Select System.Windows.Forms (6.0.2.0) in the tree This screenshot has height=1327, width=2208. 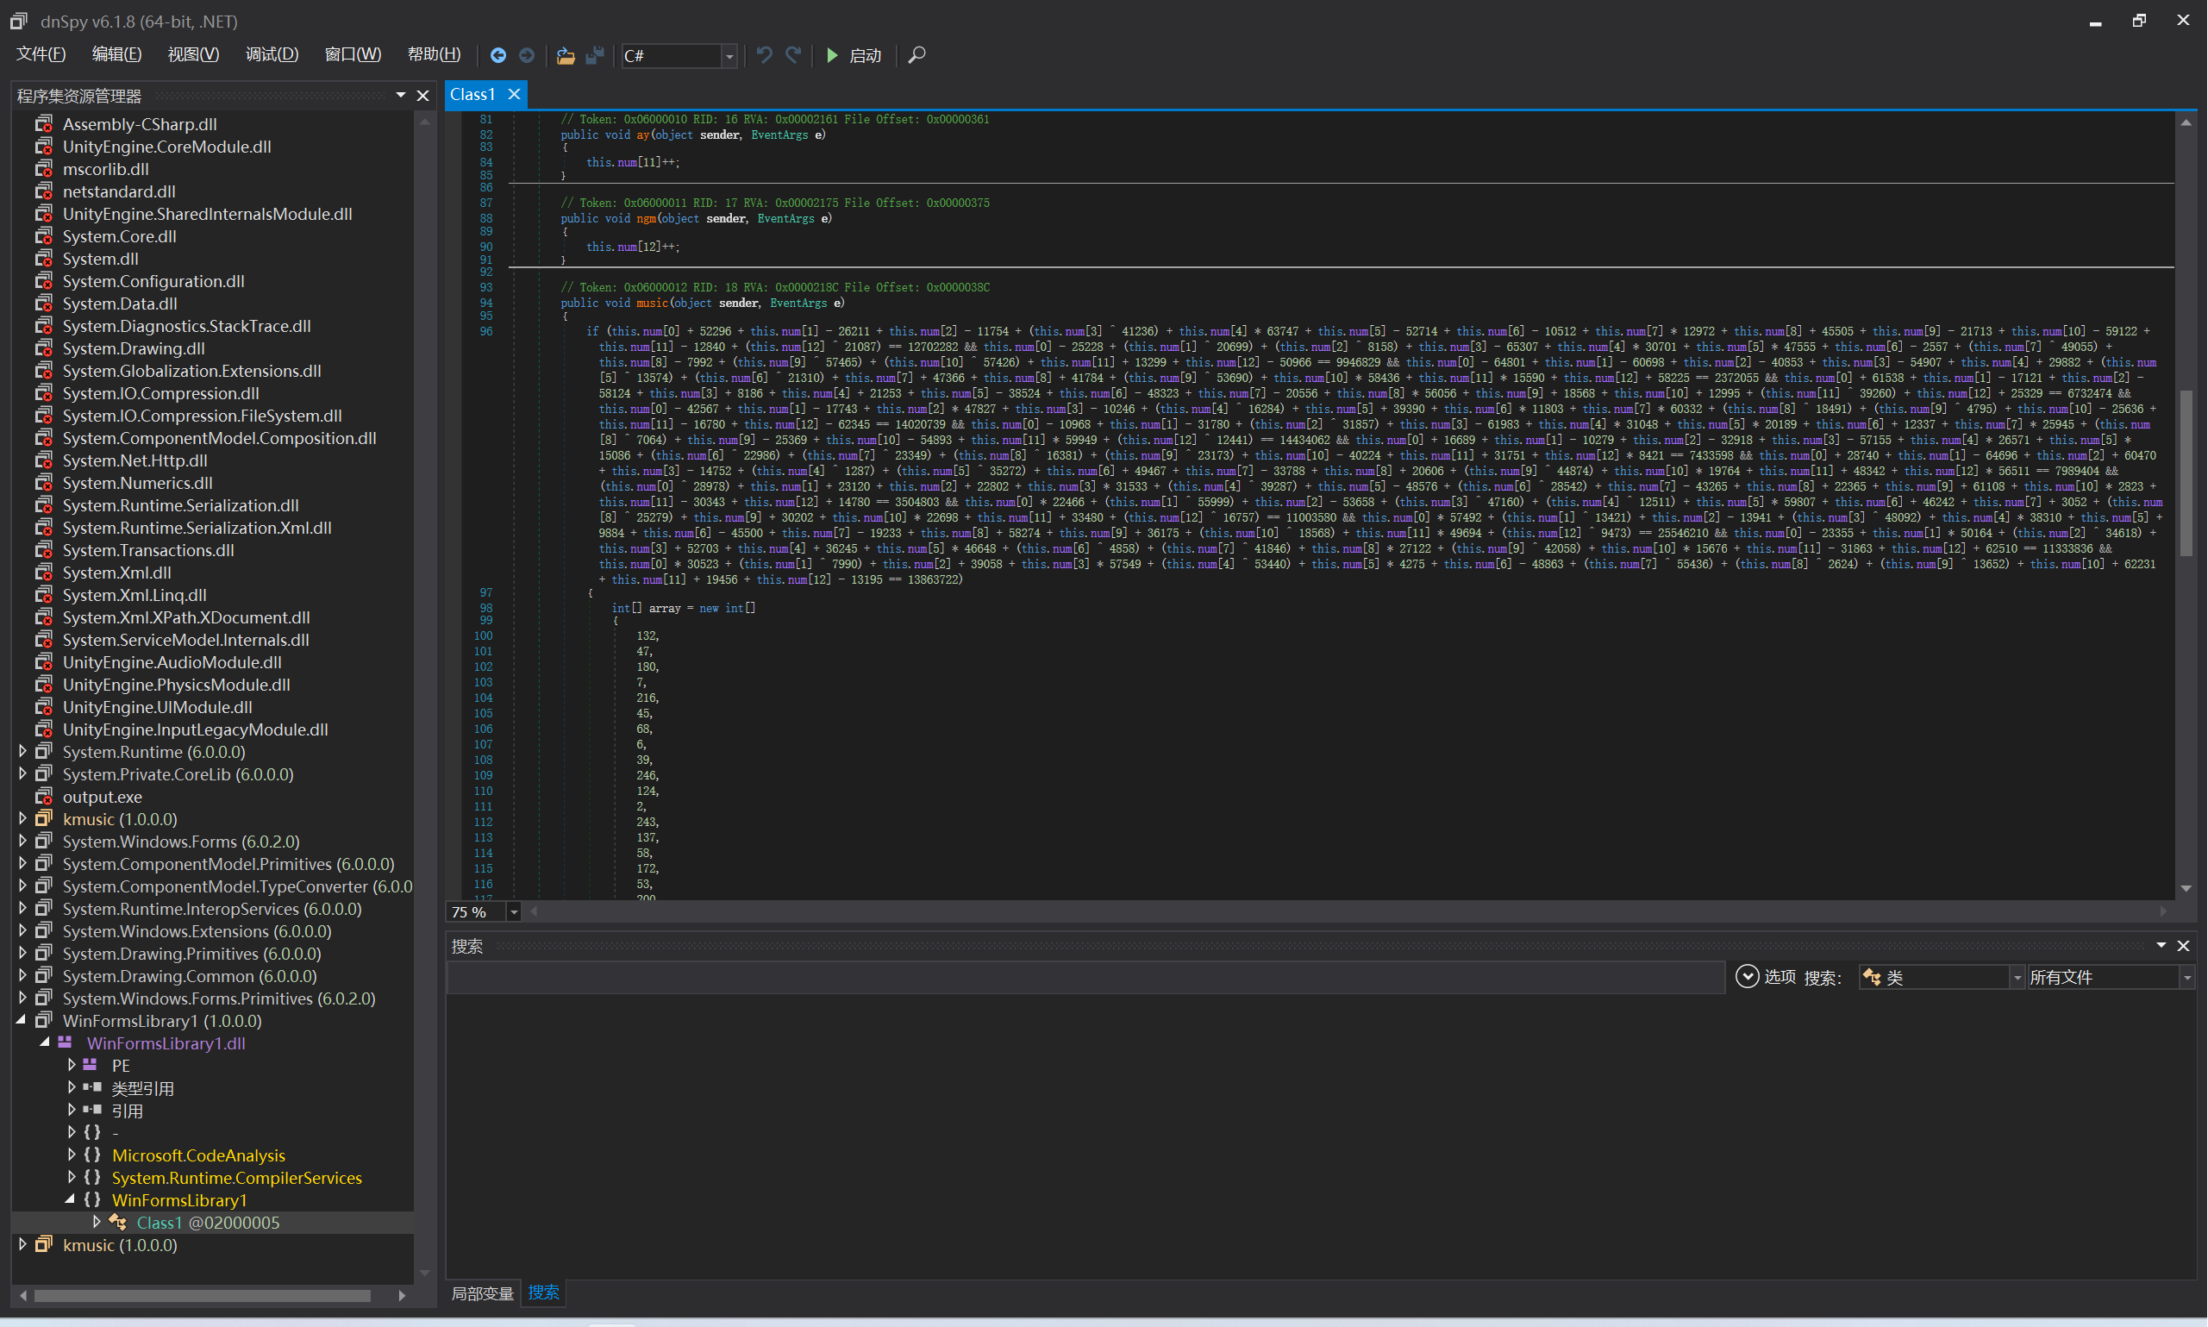point(181,842)
